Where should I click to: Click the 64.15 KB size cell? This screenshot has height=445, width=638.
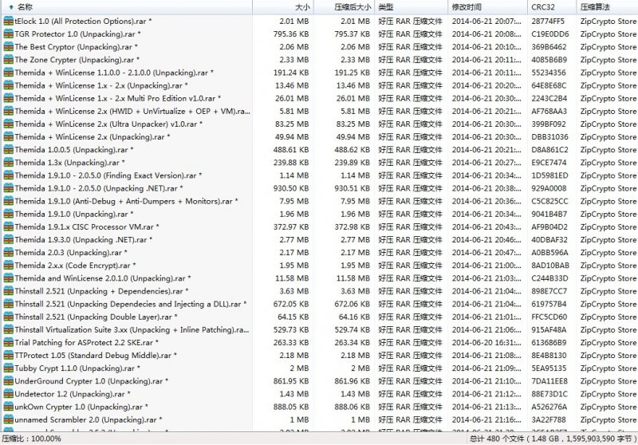point(293,317)
